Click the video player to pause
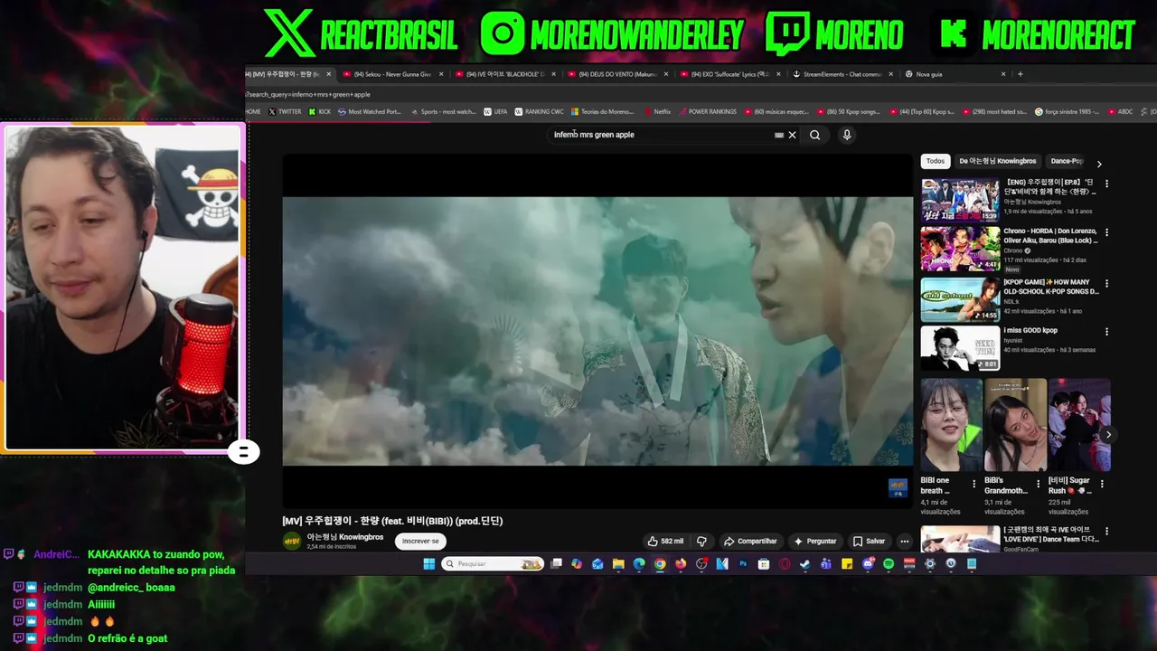 tap(597, 331)
